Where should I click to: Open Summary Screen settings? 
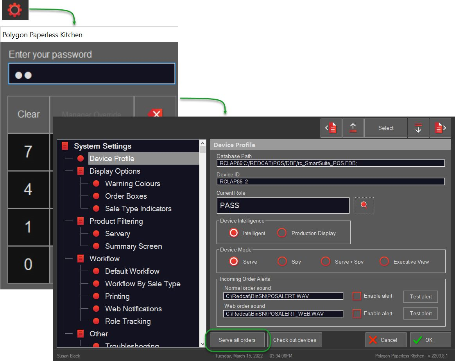pos(133,246)
